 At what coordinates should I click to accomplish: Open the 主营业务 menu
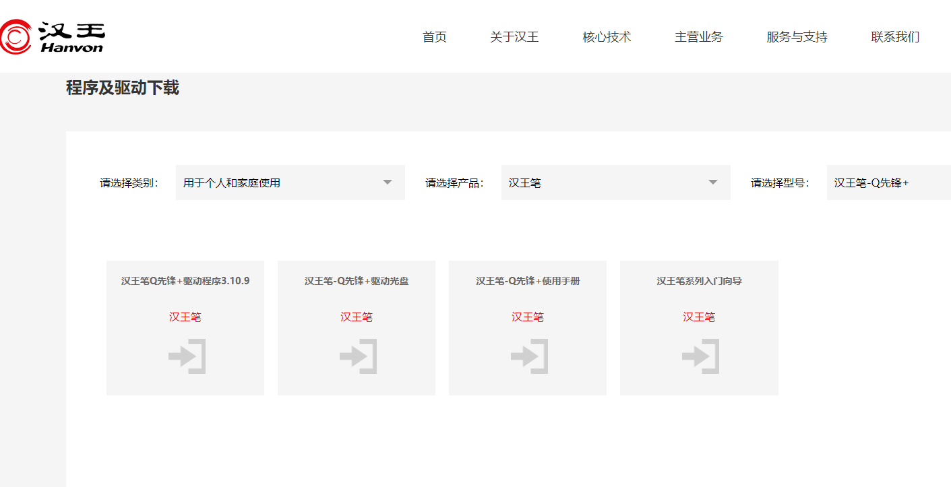click(x=699, y=37)
